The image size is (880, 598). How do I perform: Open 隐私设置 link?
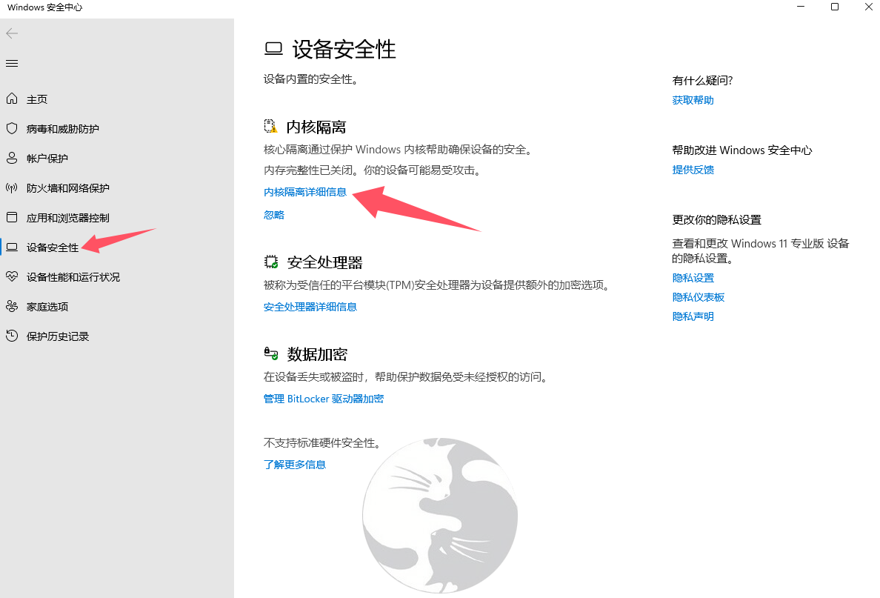[693, 277]
